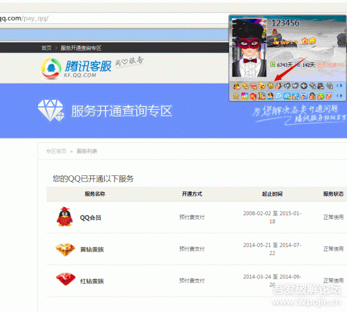Select the 红钻贵族 service row
This screenshot has width=347, height=312.
click(x=197, y=281)
